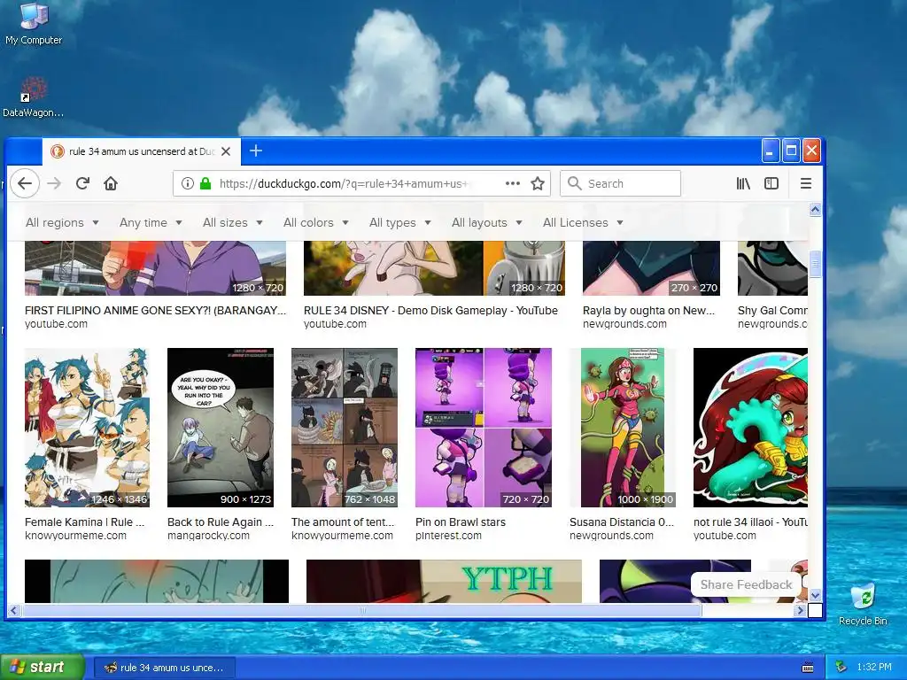Open RULE 34 DISNEY - Demo Disk Gameplay link
This screenshot has height=680, width=907.
[430, 311]
